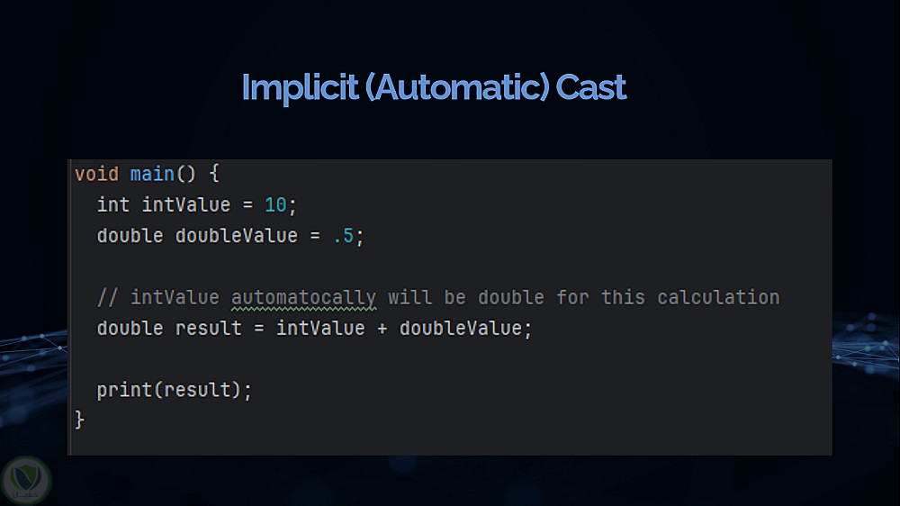Click the opening curly brace after main()
The height and width of the screenshot is (506, 900).
coord(213,174)
